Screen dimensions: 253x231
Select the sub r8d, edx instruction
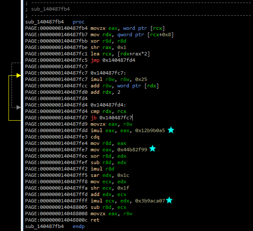click(108, 162)
